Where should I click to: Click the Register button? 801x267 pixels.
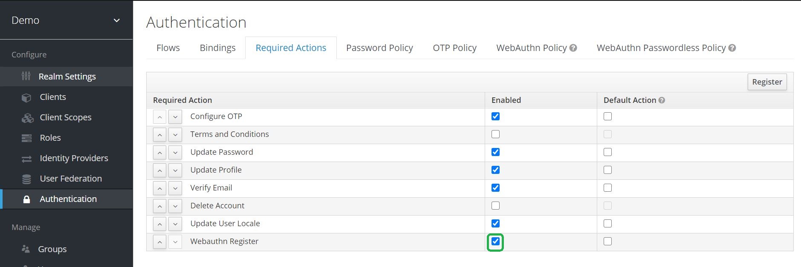pyautogui.click(x=766, y=82)
